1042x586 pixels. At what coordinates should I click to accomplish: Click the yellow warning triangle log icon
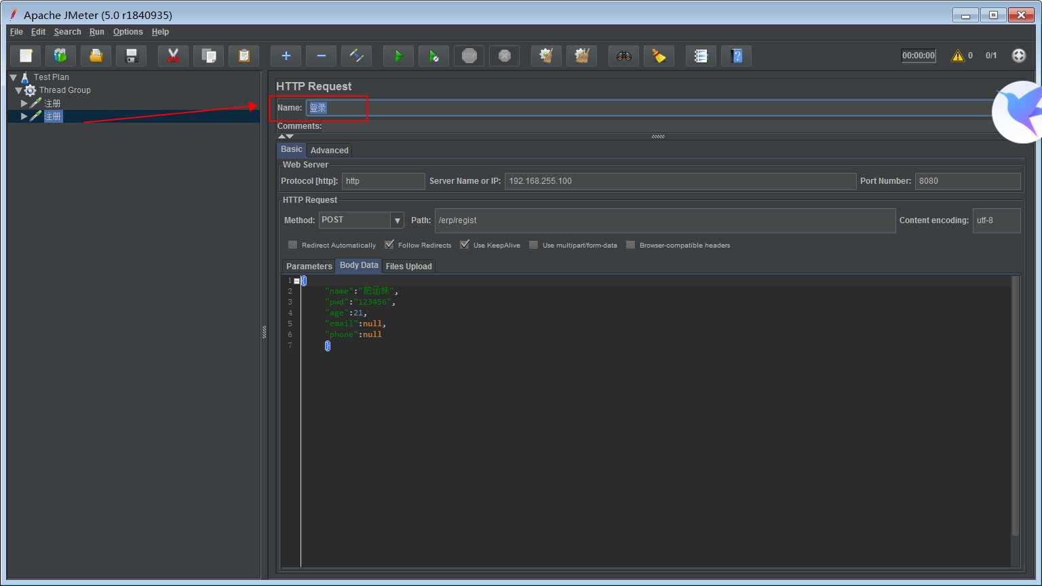pos(958,56)
